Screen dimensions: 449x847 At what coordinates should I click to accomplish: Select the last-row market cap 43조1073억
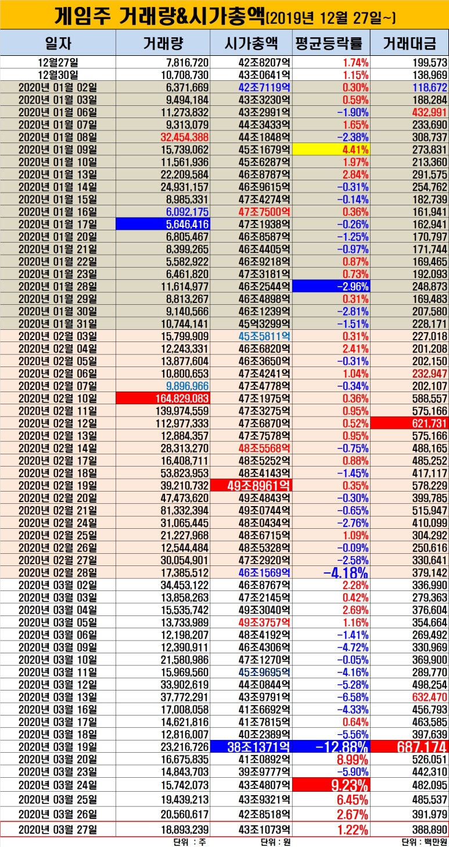[x=264, y=830]
